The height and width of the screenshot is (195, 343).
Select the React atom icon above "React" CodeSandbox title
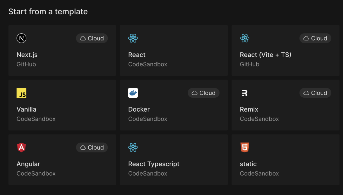(x=133, y=38)
